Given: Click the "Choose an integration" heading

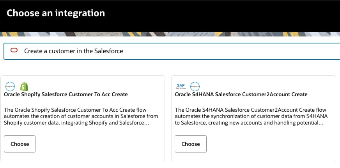Looking at the screenshot, I should pos(56,13).
